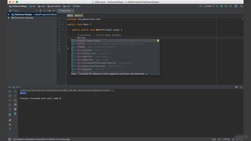
Task: Print the Run console output
Action: pyautogui.click(x=15, y=109)
